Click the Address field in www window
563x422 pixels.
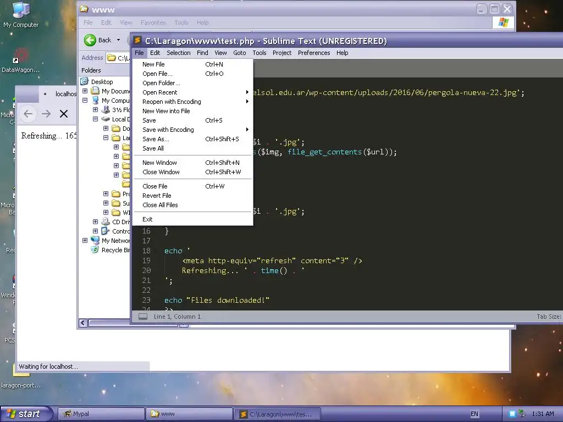coord(118,58)
